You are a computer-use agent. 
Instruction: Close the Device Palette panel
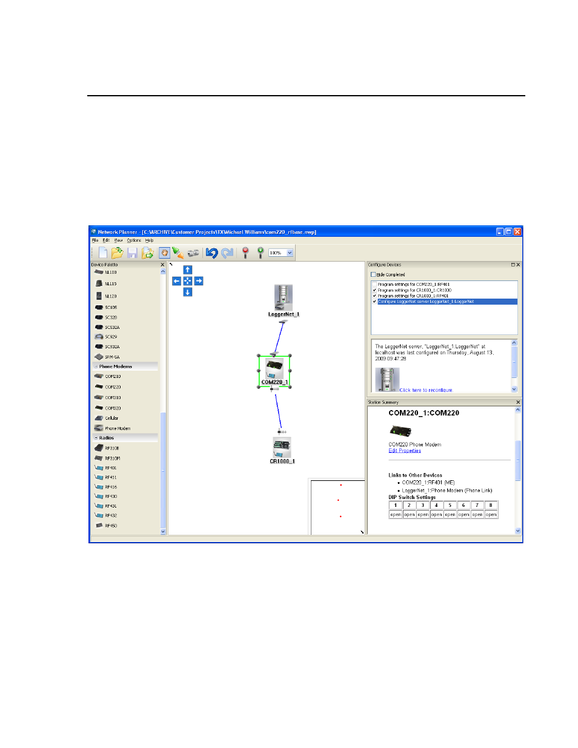[162, 265]
